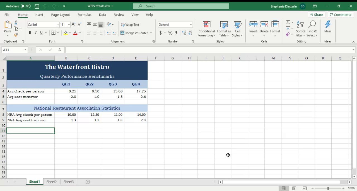The image size is (357, 191).
Task: Switch to the Formulas tab
Action: (x=85, y=15)
